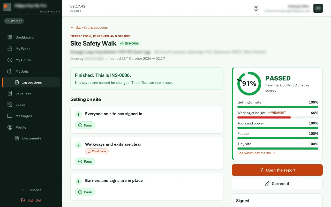Click the My Jobs briefcase icon
331x207 pixels.
(x=10, y=71)
